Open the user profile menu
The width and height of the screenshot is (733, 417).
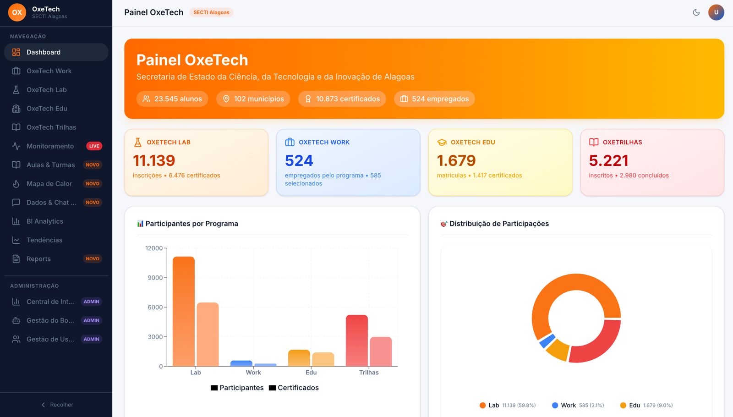click(x=717, y=12)
